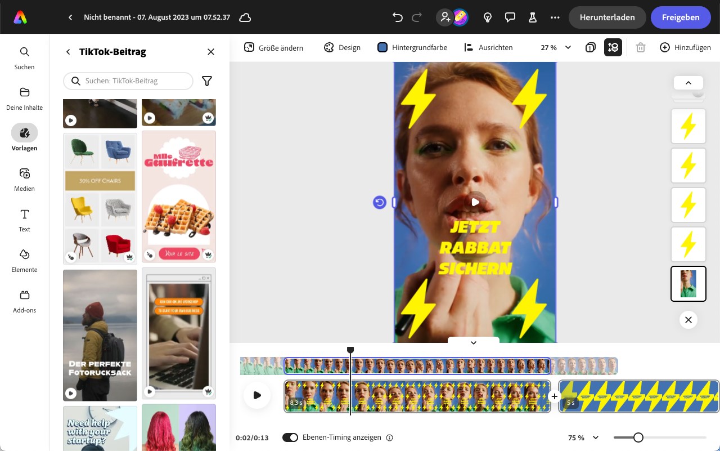Viewport: 720px width, 451px height.
Task: Select the video layer track in timeline
Action: click(417, 366)
